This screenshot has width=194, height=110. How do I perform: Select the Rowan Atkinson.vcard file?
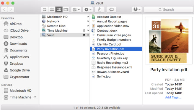[116, 72]
